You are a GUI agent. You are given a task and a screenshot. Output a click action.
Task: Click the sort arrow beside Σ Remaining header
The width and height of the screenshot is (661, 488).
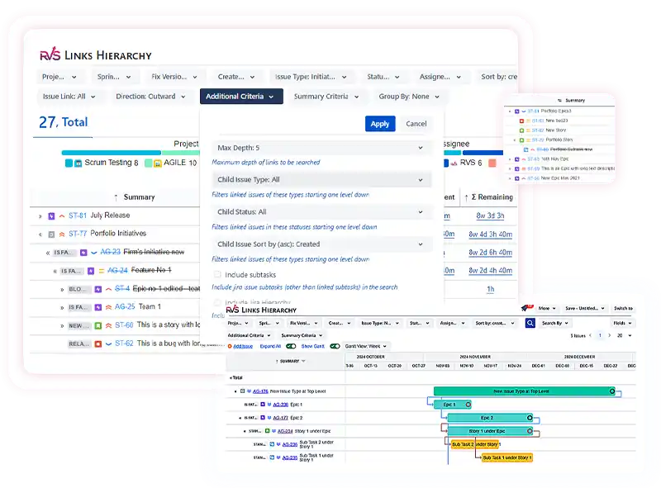tap(466, 197)
